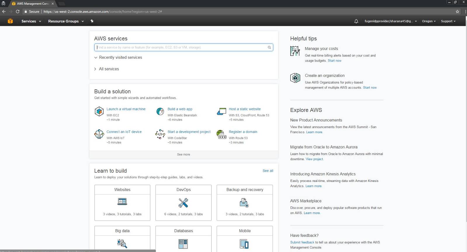Click Learn more for AWS Marketplace

312,213
